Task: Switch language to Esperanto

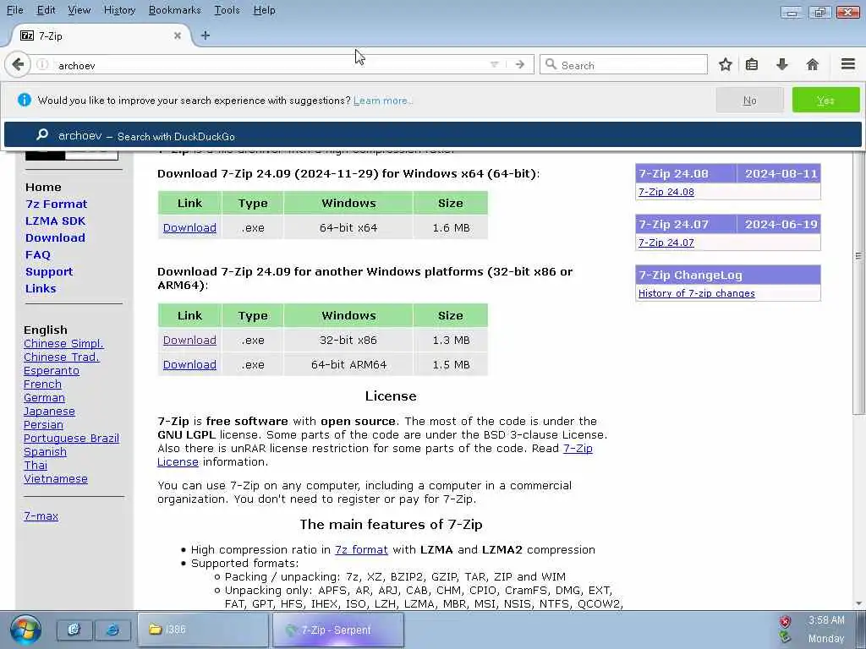Action: (52, 370)
